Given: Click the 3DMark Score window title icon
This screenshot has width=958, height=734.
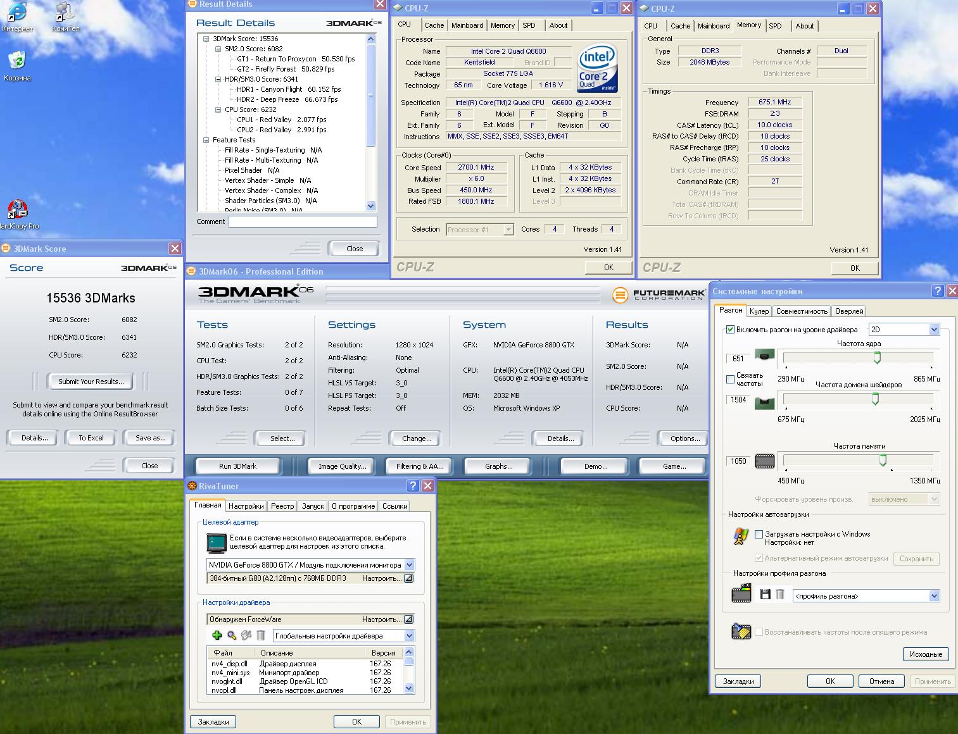Looking at the screenshot, I should (x=6, y=248).
